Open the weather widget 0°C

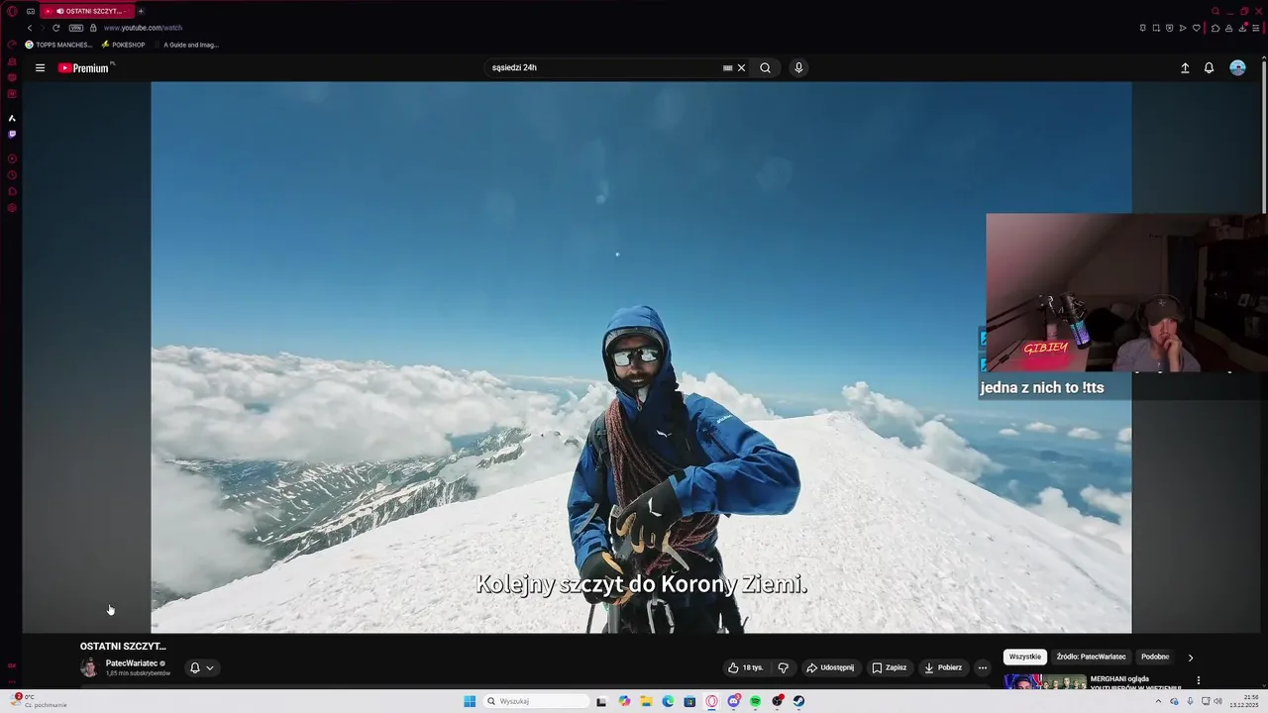click(38, 700)
